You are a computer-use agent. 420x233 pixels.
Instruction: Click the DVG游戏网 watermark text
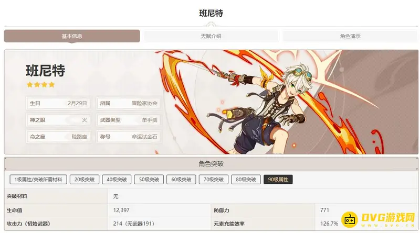[x=388, y=217]
